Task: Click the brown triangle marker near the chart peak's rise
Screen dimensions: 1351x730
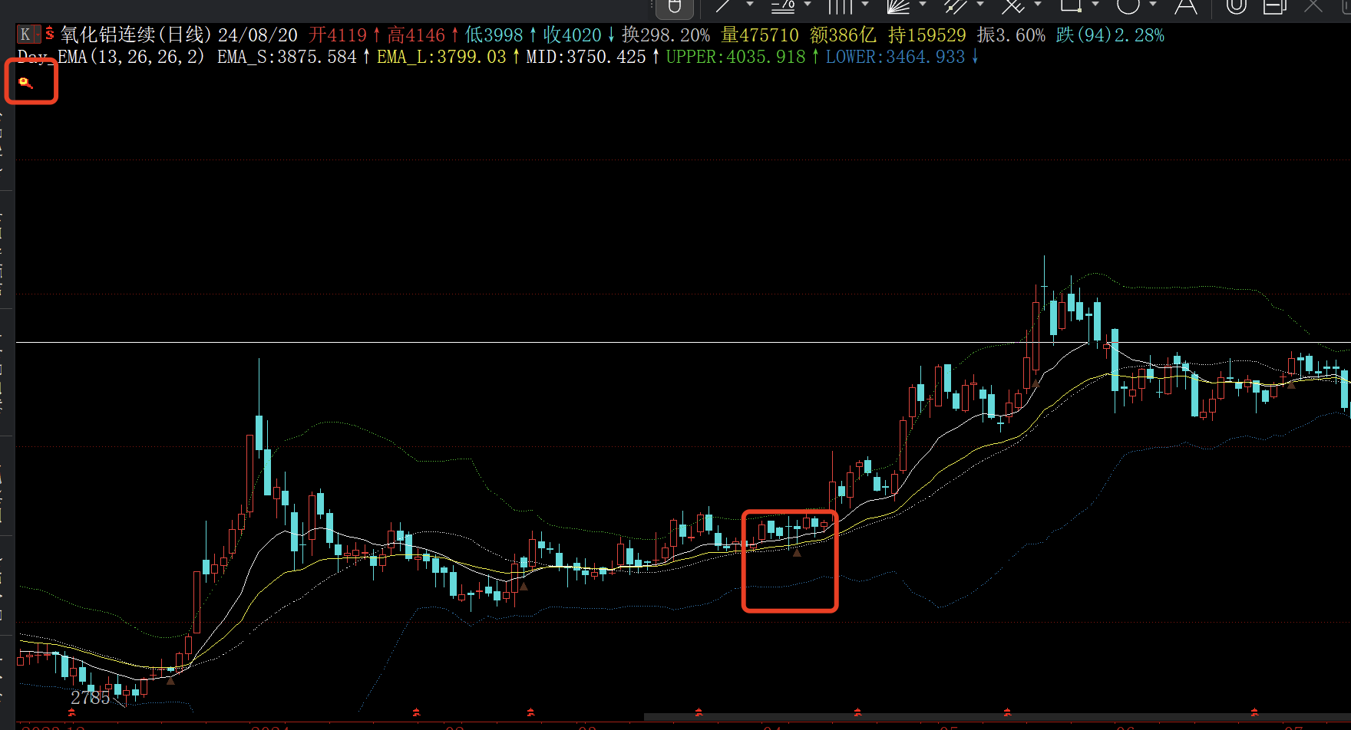Action: [1035, 383]
